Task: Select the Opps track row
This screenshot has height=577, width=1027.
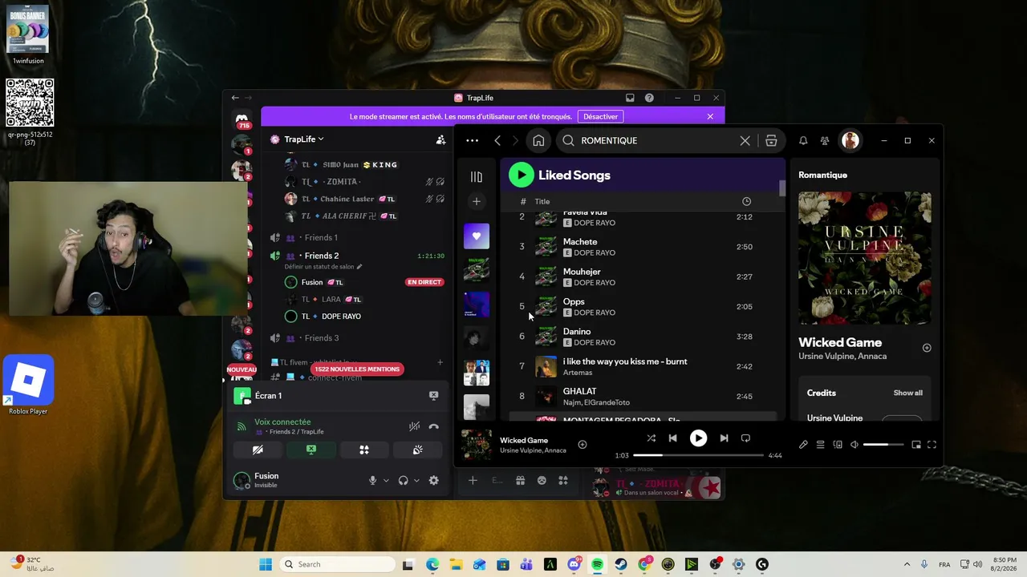Action: [643, 306]
